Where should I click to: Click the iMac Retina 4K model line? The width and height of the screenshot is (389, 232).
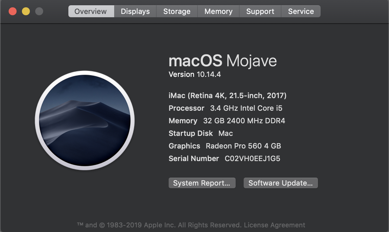click(x=227, y=96)
